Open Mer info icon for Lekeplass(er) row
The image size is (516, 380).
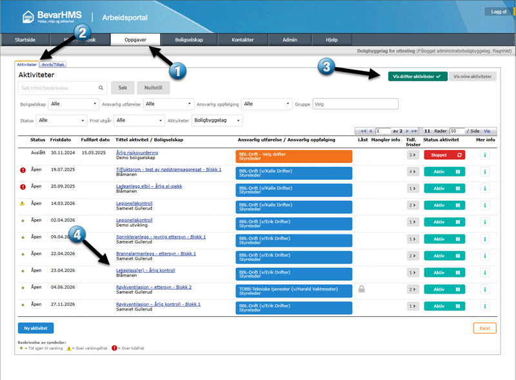[485, 272]
